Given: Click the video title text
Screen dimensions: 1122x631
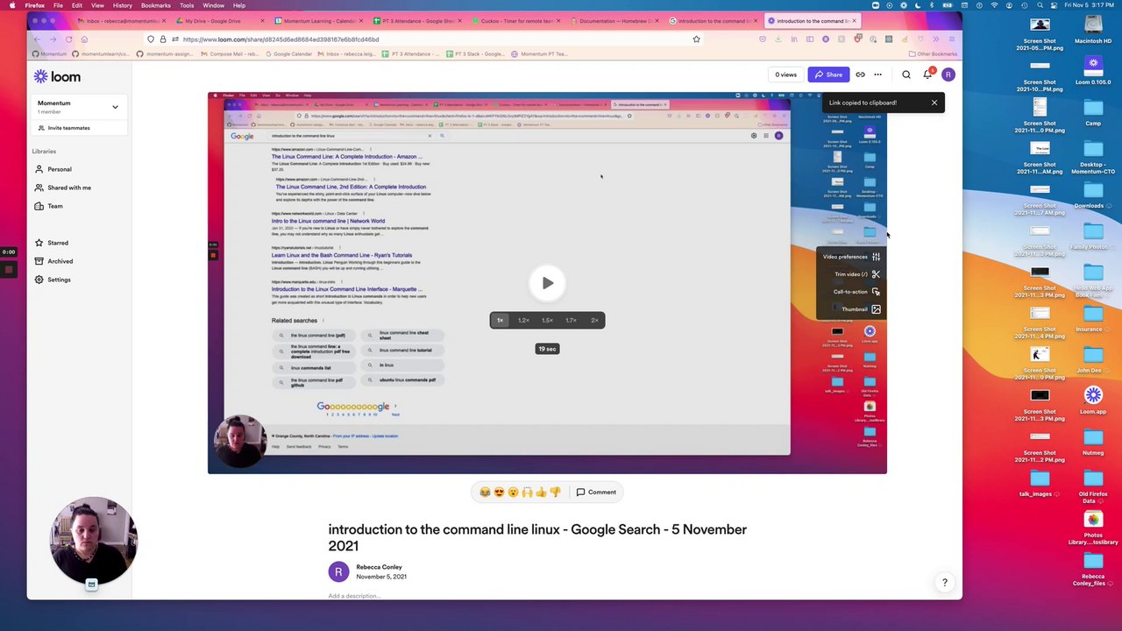Looking at the screenshot, I should 537,537.
